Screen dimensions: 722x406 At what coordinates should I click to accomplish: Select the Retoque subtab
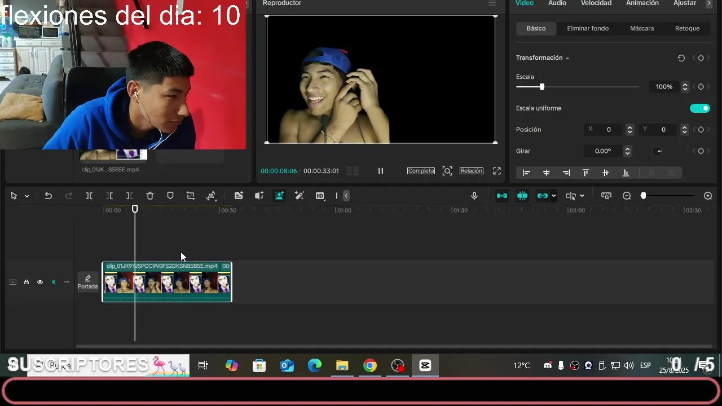(x=687, y=28)
